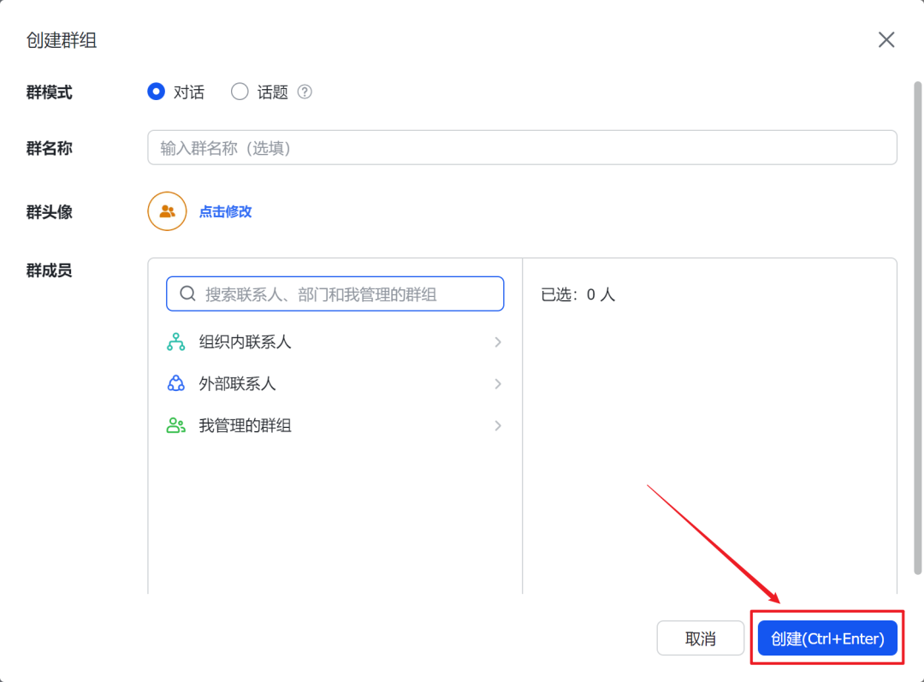This screenshot has height=682, width=924.
Task: Click the magnifier icon in member search
Action: 187,294
